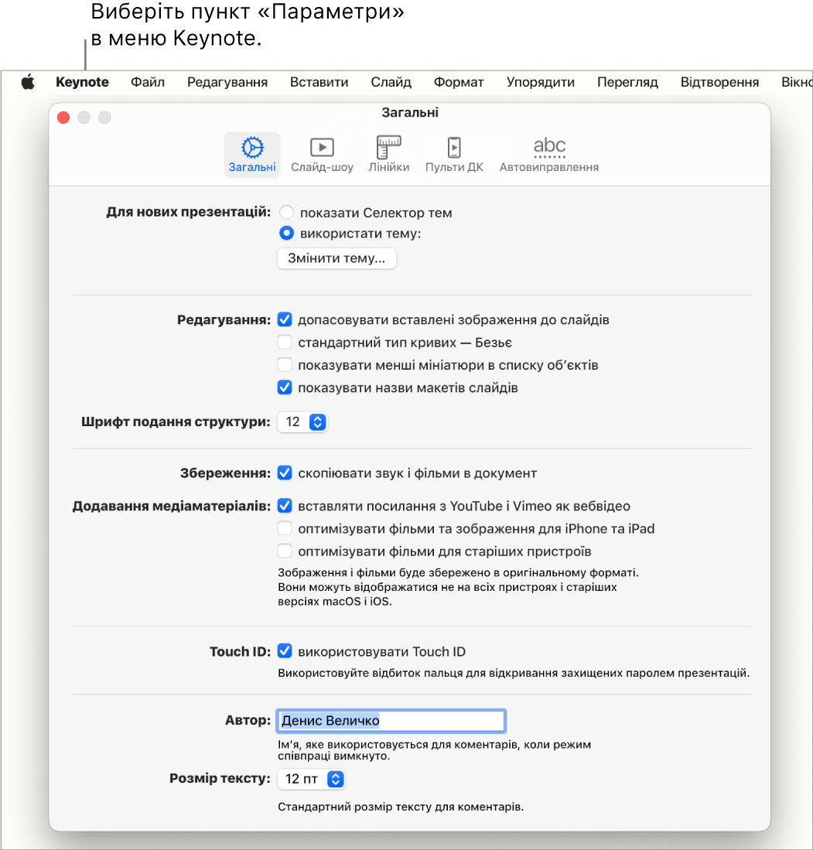Enable 'оптимізувати фільми для старіших пристроїв'

click(285, 551)
